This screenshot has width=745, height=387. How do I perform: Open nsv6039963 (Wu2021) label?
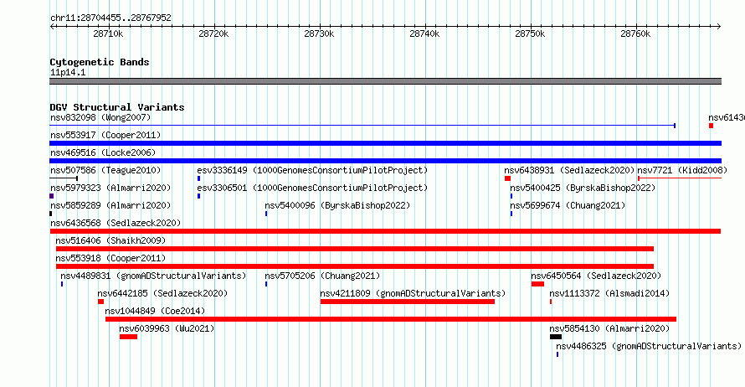(x=167, y=328)
